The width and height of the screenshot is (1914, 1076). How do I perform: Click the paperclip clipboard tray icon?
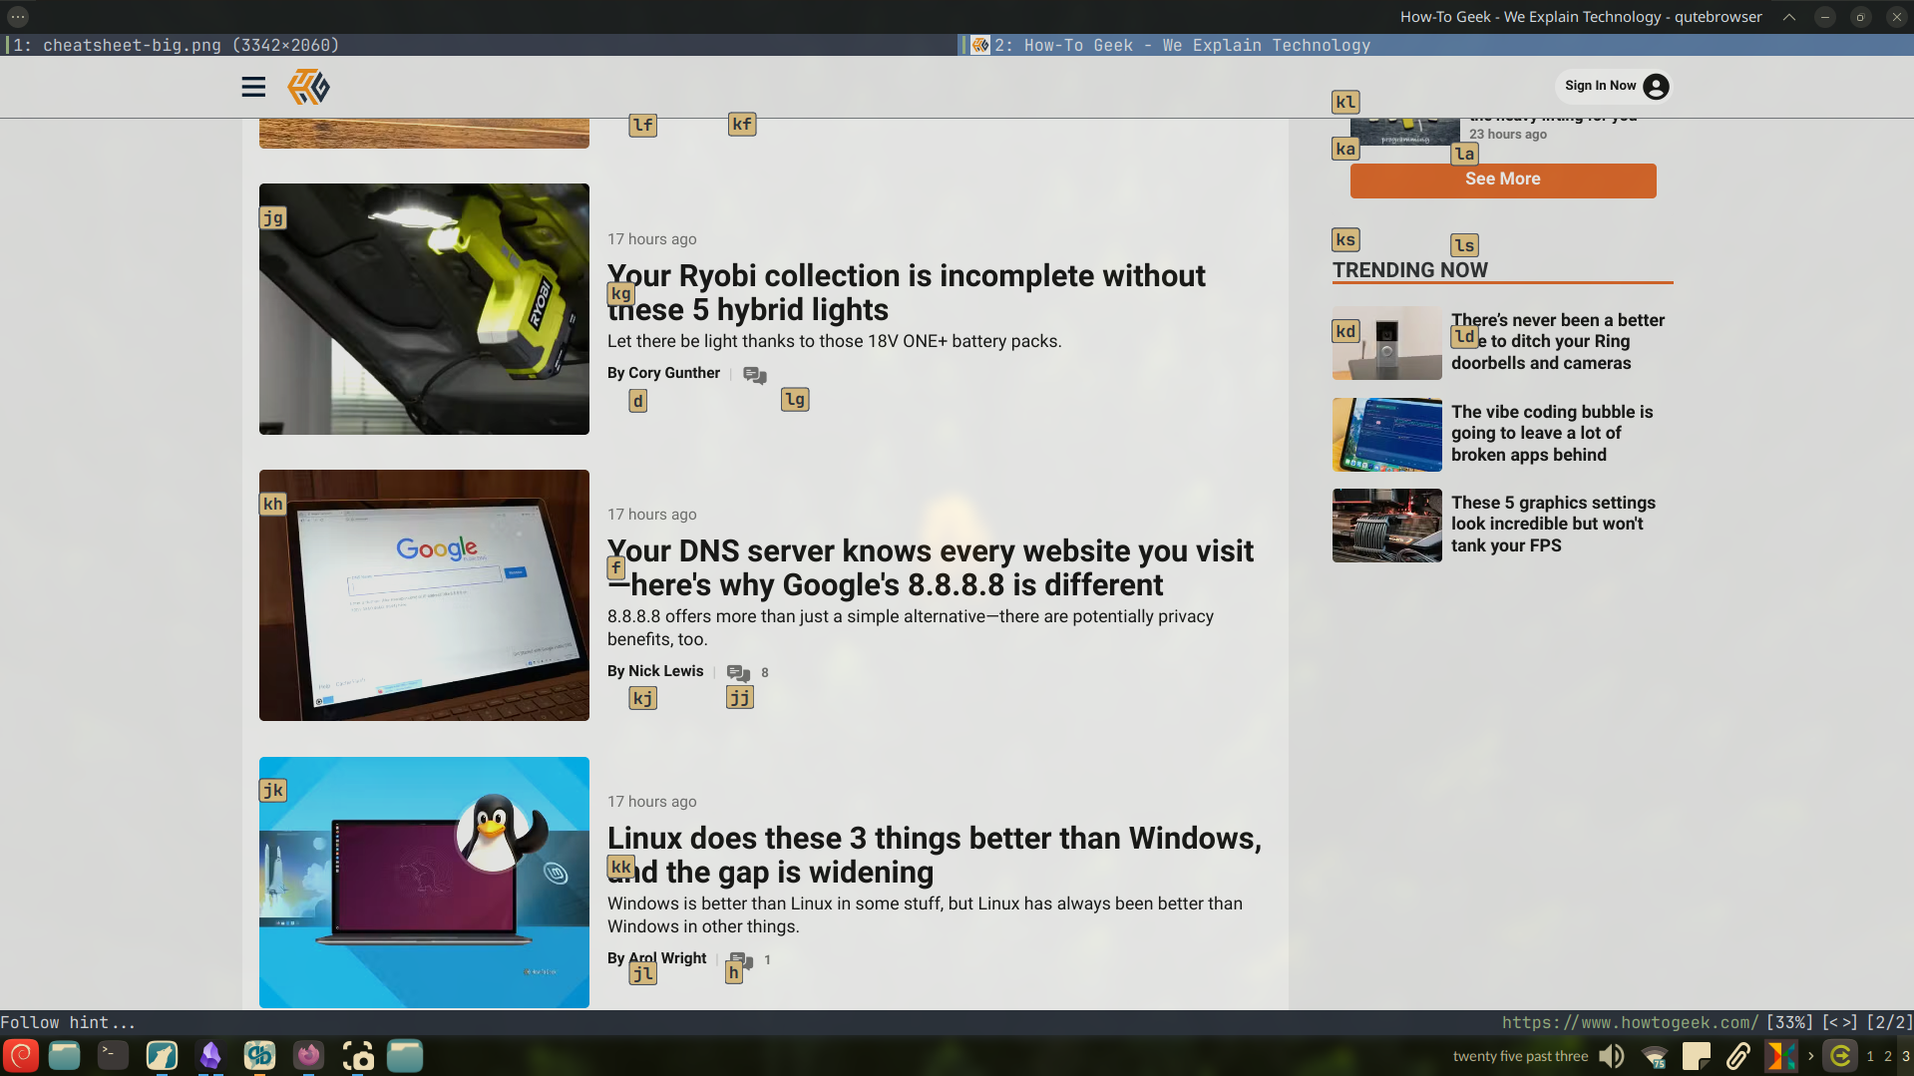click(1738, 1056)
